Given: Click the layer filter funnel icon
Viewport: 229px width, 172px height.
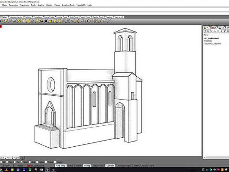Looking at the screenshot, I should point(225,31).
